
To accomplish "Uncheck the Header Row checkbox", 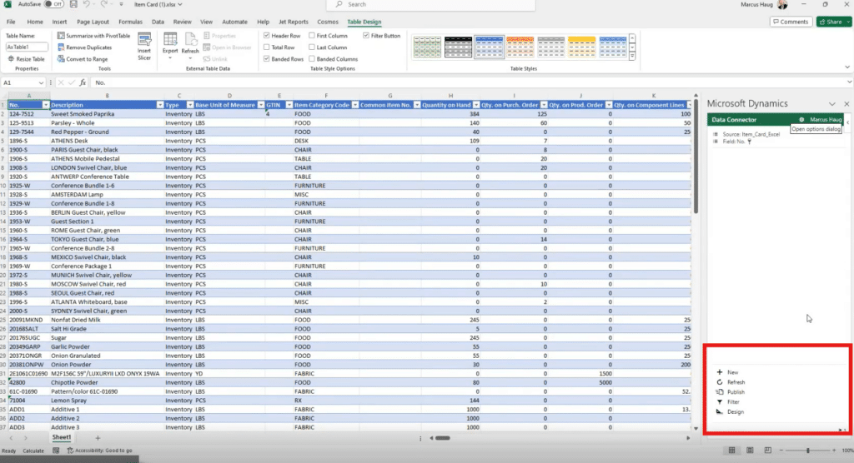I will pos(266,36).
